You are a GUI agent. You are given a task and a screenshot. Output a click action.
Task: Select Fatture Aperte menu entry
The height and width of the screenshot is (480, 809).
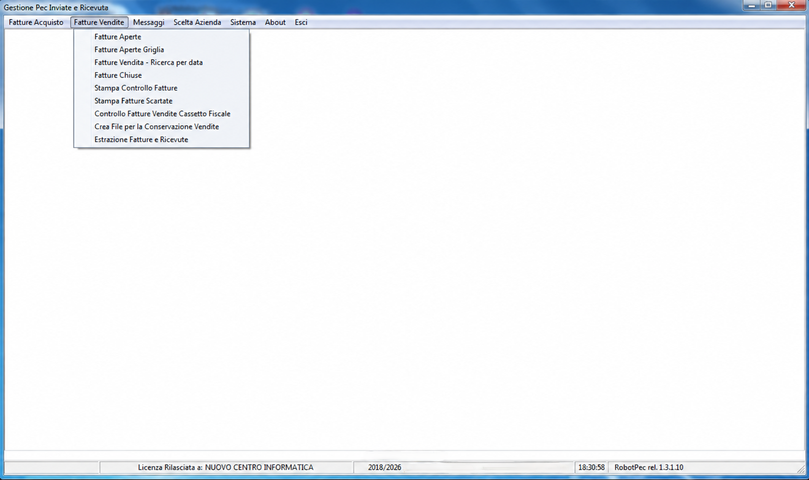coord(162,37)
